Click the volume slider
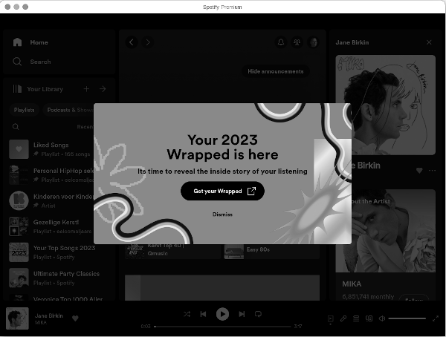 [x=407, y=318]
